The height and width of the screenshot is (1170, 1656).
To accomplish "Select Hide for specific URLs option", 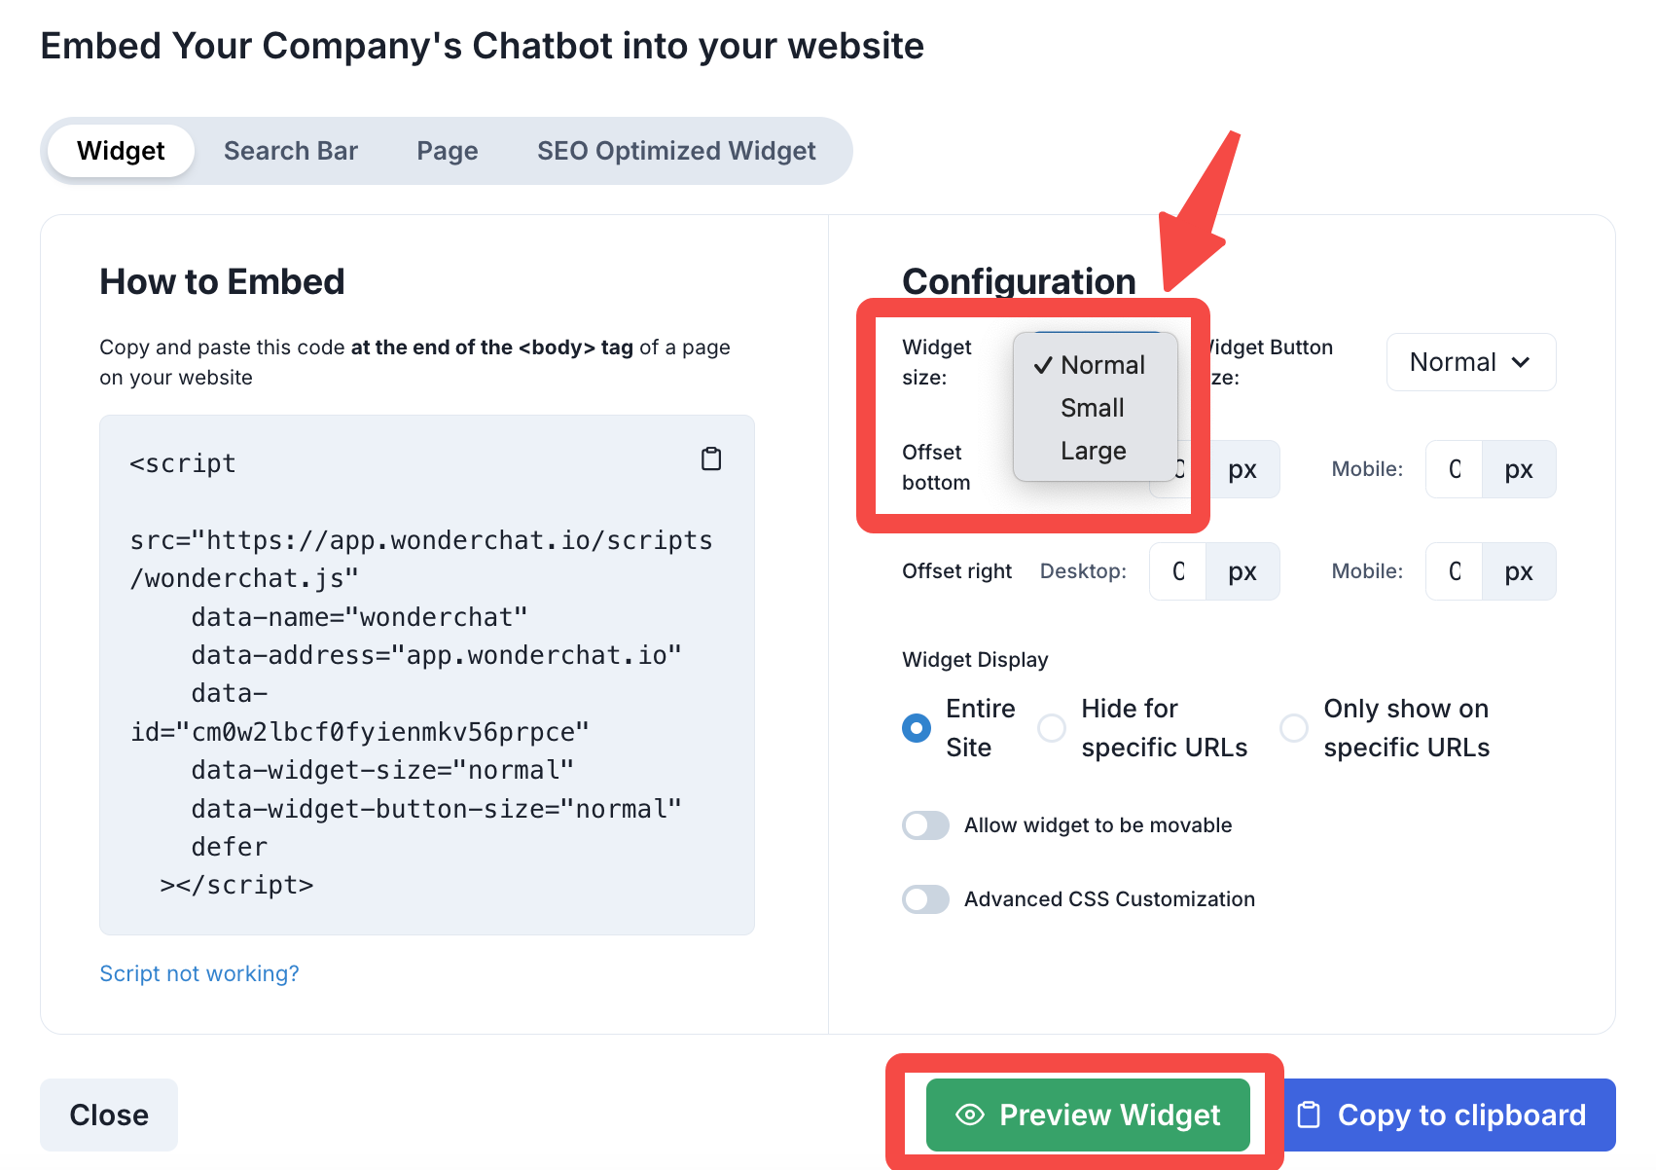I will tap(1052, 728).
